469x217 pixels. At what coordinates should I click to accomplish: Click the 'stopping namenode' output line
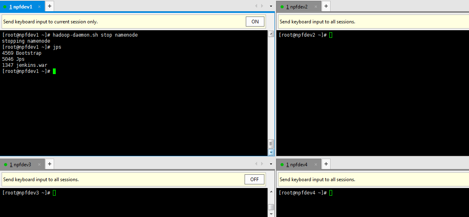26,41
